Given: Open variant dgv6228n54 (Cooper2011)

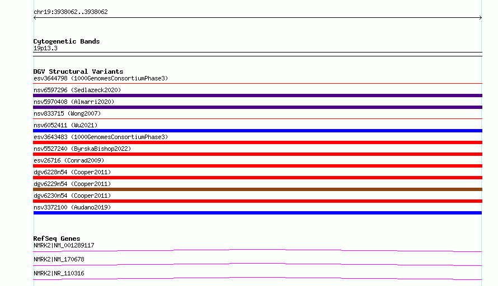Looking at the screenshot, I should (x=72, y=172).
